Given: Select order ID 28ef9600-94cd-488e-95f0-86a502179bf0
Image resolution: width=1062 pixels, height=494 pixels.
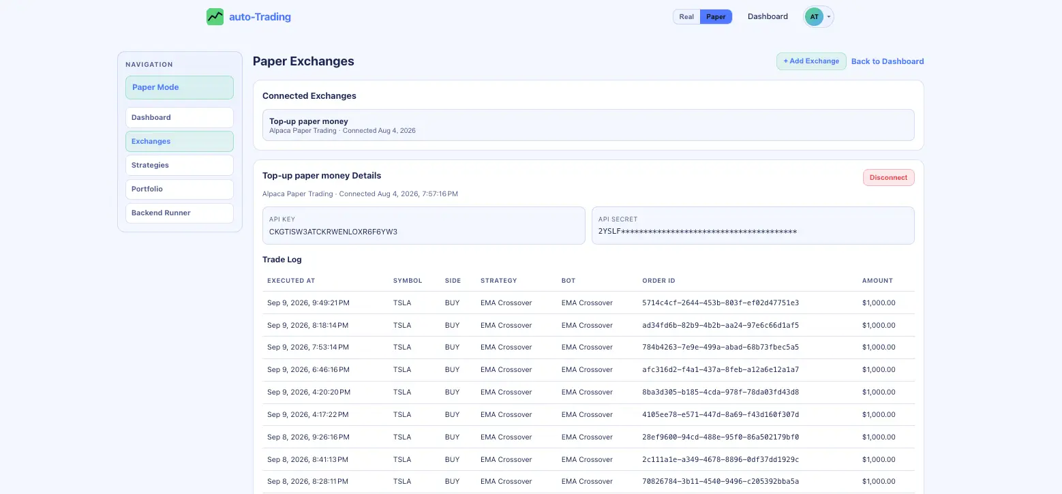Looking at the screenshot, I should [x=720, y=437].
